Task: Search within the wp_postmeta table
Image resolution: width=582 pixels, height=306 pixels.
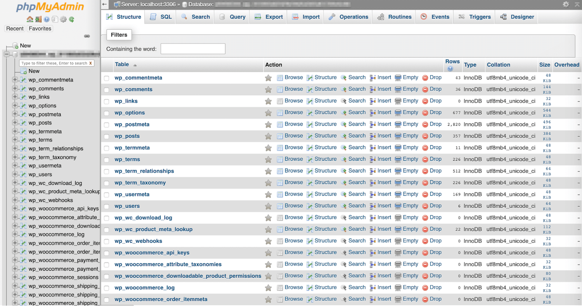Action: tap(357, 124)
